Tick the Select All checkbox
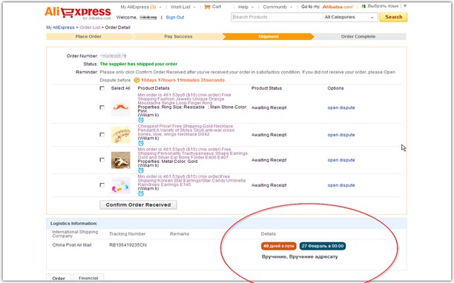This screenshot has width=454, height=283. (x=102, y=88)
